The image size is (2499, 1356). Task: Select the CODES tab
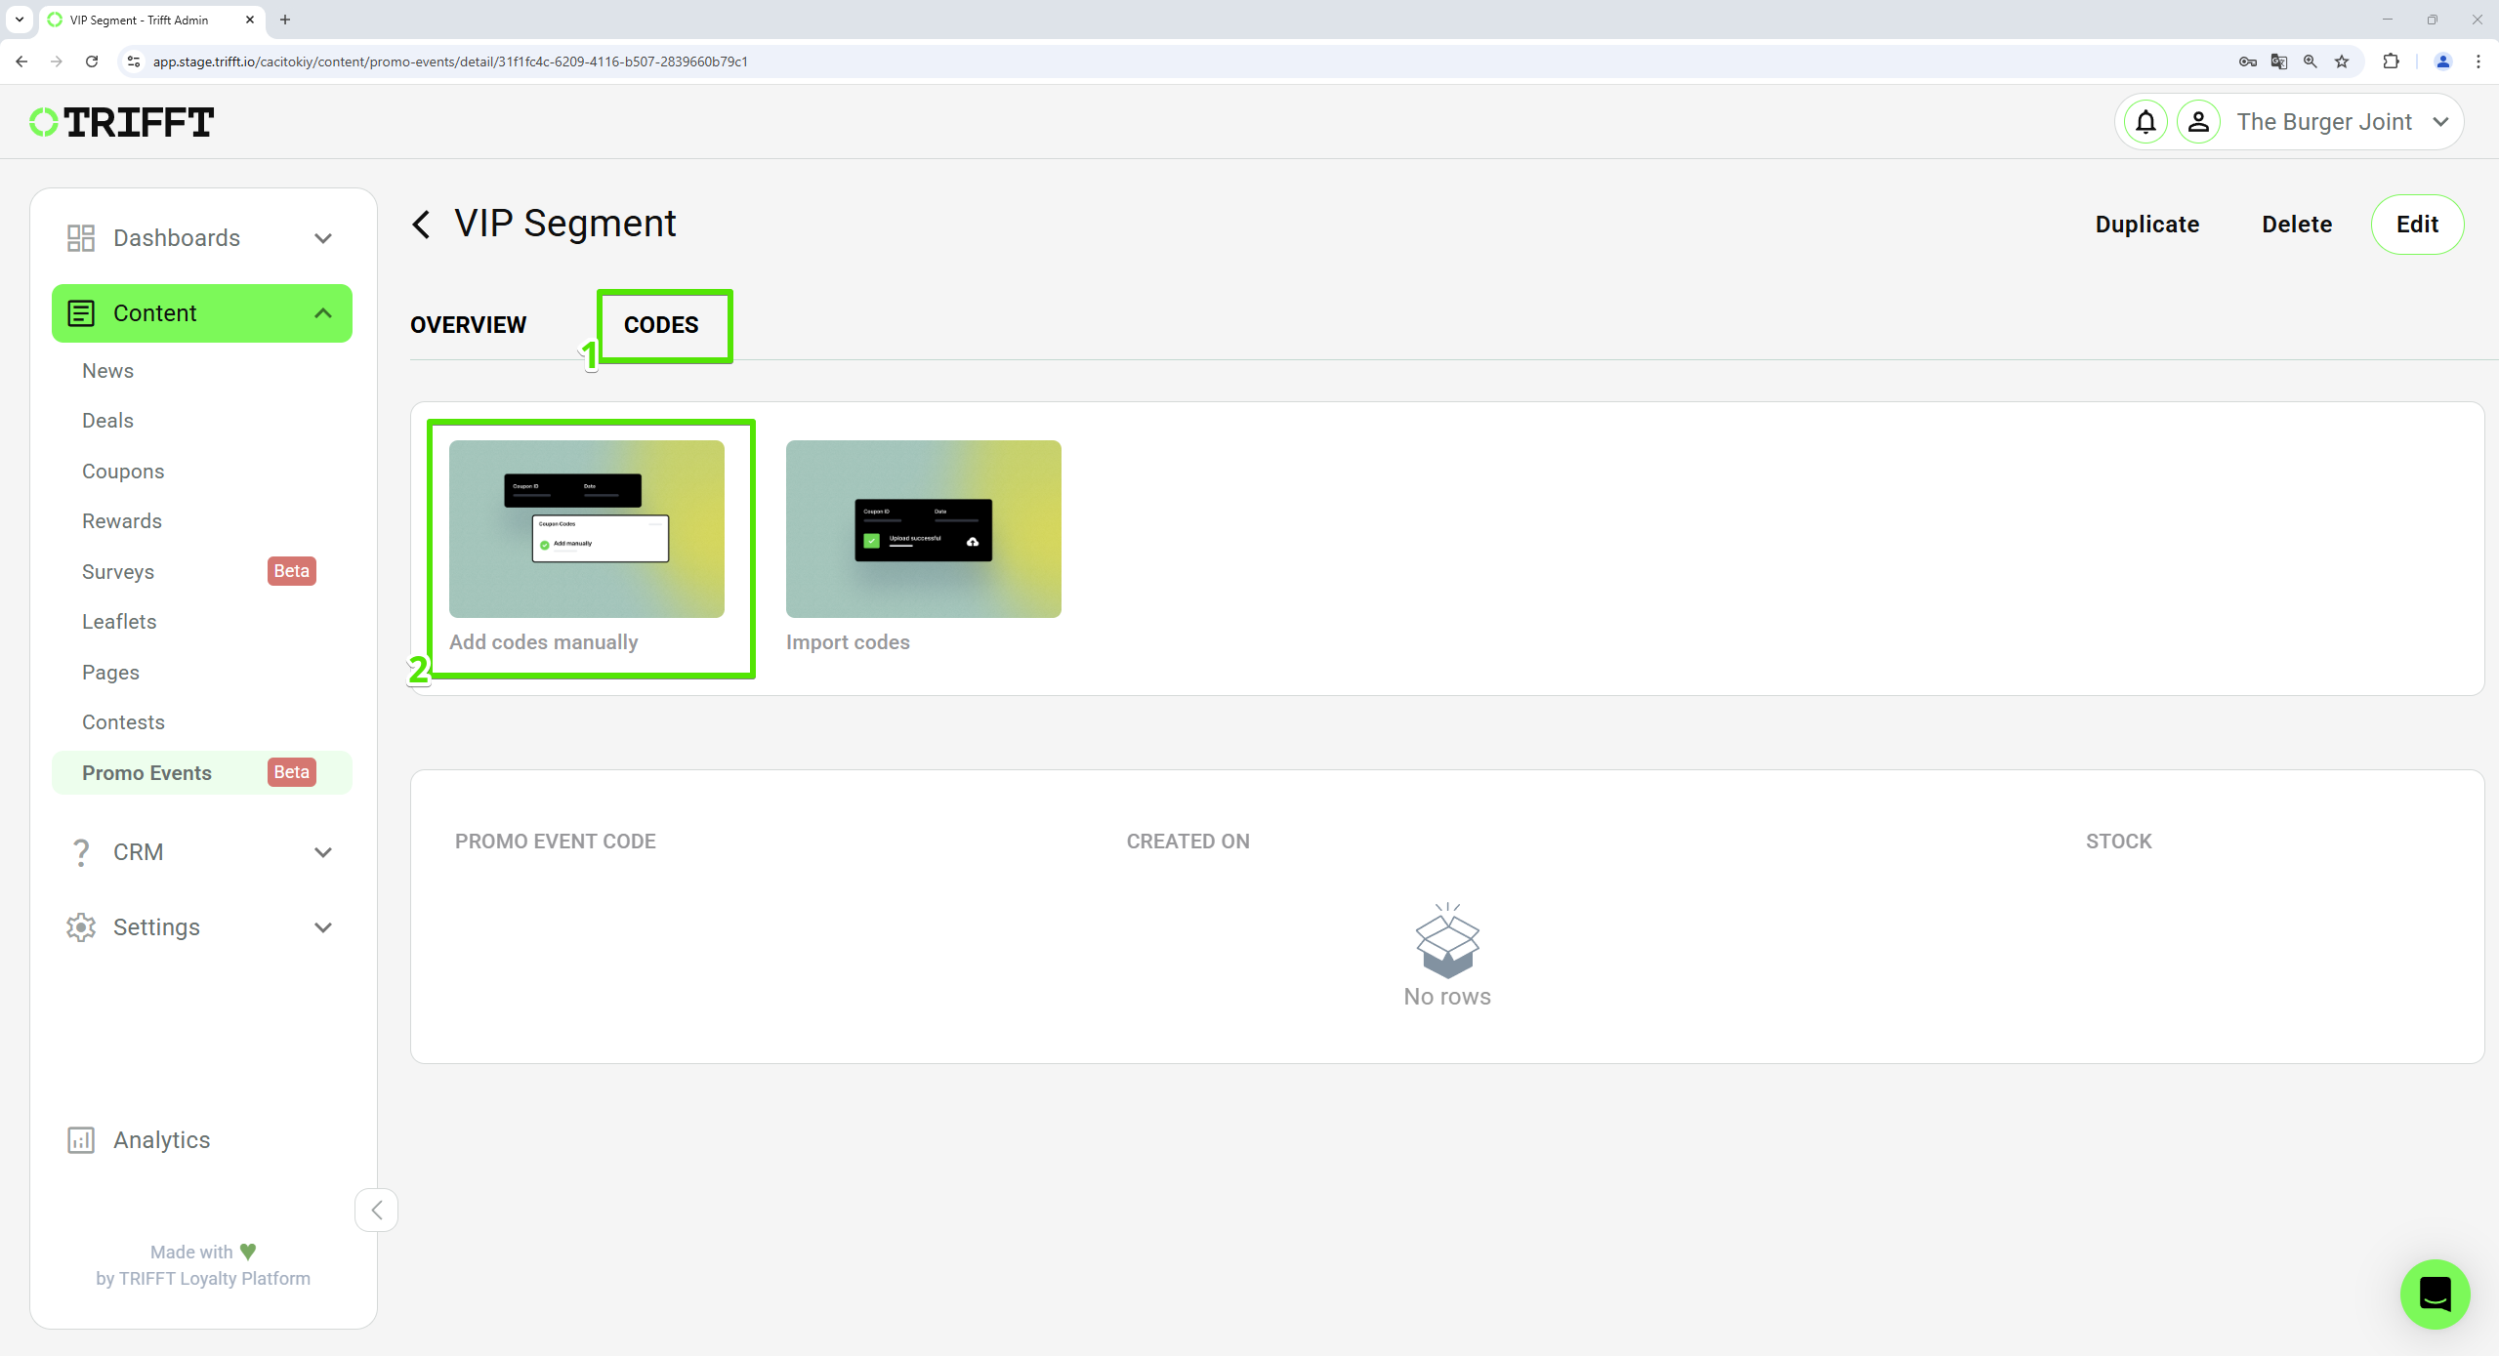point(661,326)
